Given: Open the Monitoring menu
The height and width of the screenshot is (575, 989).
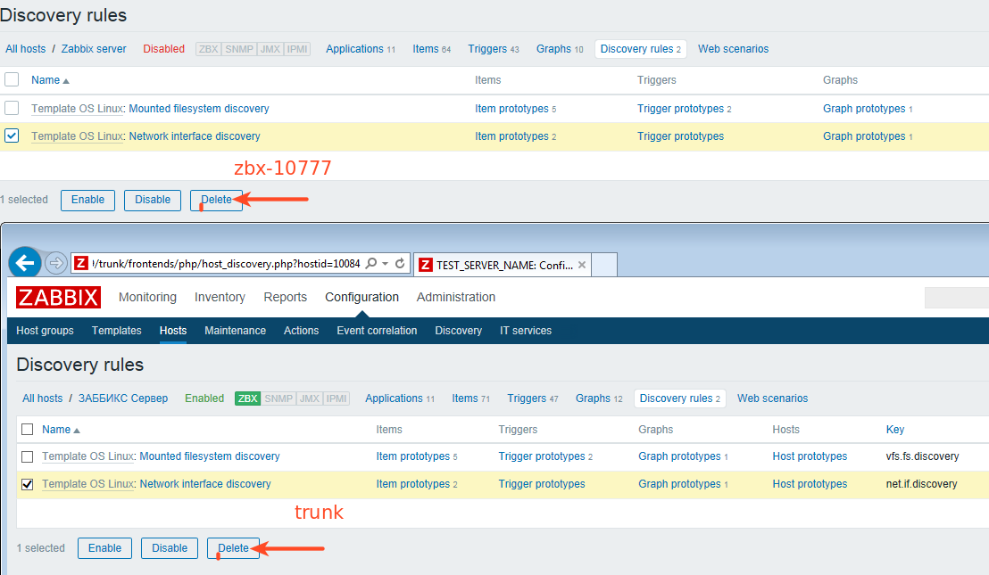Looking at the screenshot, I should point(147,297).
